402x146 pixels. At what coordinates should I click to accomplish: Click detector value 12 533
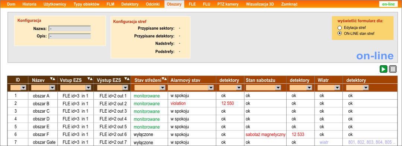[298, 134]
